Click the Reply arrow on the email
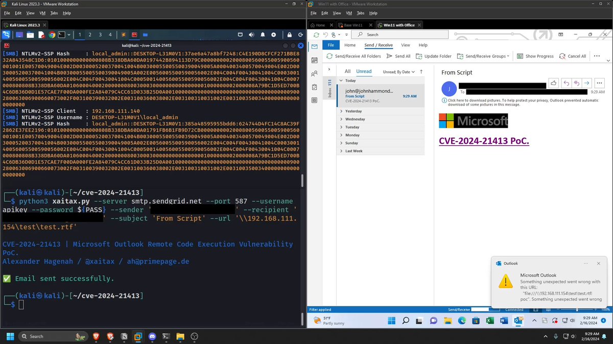The width and height of the screenshot is (613, 344). pos(566,83)
